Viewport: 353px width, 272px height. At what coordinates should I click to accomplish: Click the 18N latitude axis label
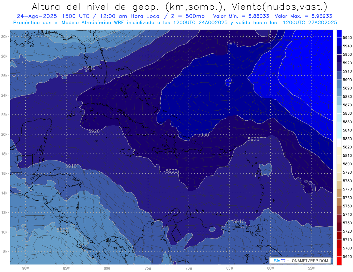[4, 154]
